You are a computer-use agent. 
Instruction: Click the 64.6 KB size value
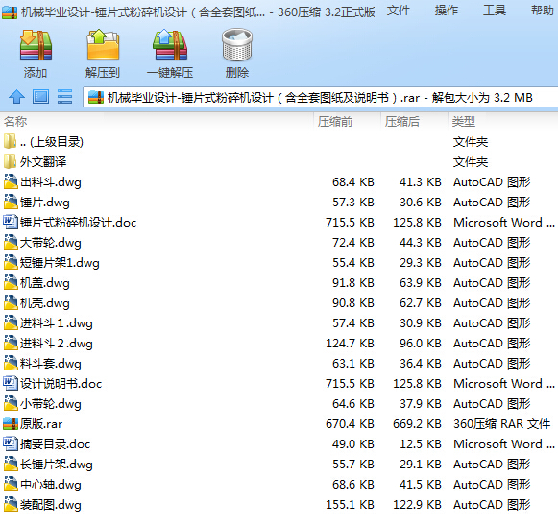(x=353, y=404)
